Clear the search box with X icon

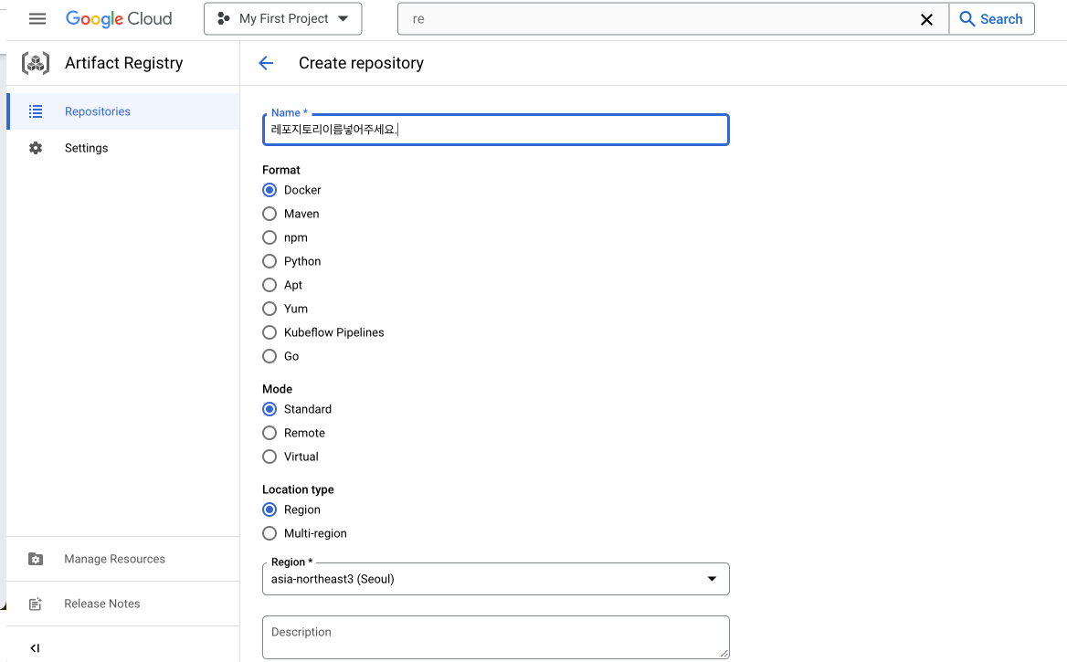click(x=926, y=19)
